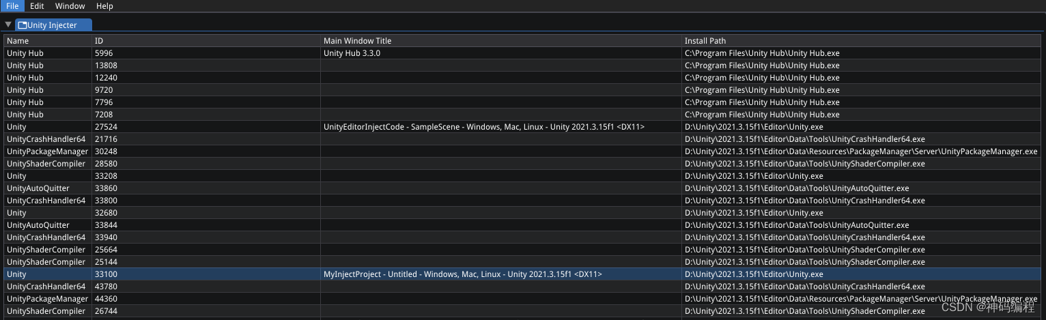Select UnityPackageManager row with ID 30248
The height and width of the screenshot is (320, 1046).
(x=522, y=151)
